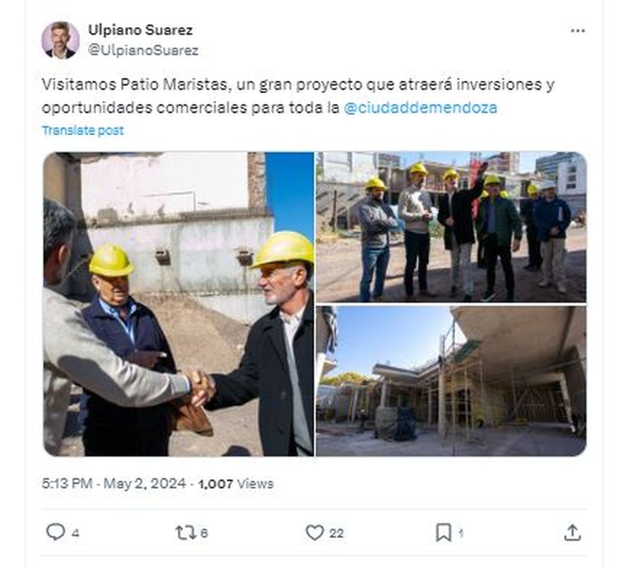Click the like count 22
This screenshot has height=568, width=624.
click(x=336, y=534)
